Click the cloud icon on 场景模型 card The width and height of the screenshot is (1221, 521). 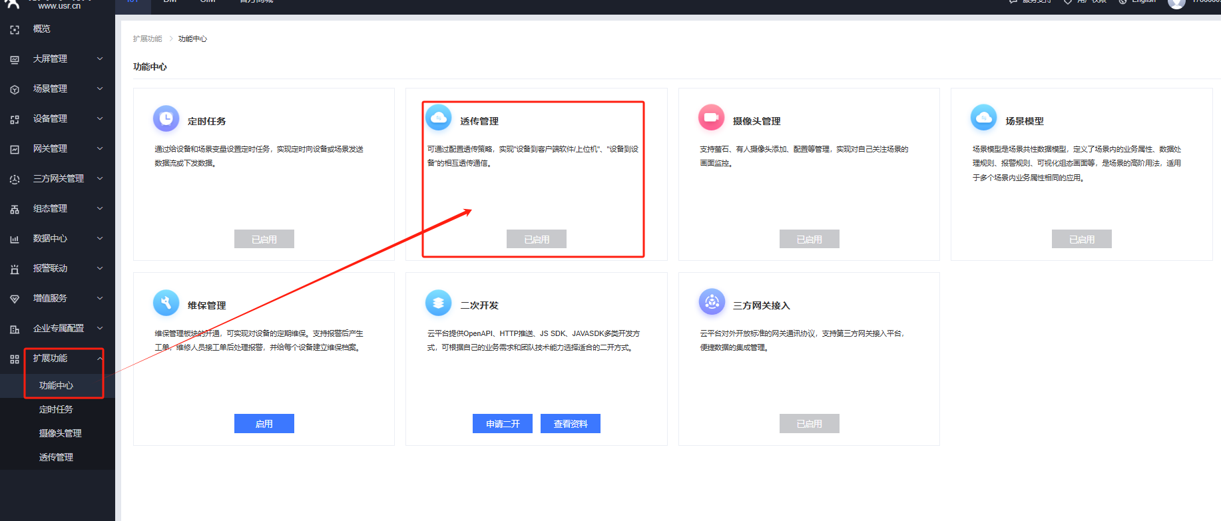pos(984,118)
